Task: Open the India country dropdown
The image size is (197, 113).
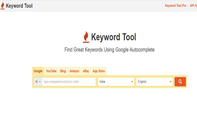Action: pos(116,82)
